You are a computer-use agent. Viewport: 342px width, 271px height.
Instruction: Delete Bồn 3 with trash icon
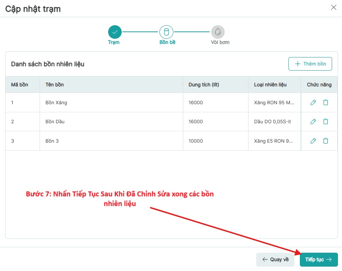click(x=326, y=141)
